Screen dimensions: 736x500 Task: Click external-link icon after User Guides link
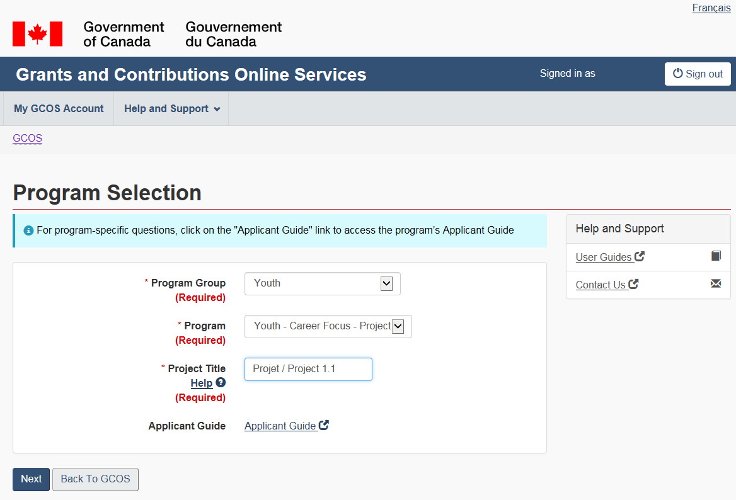pos(640,256)
